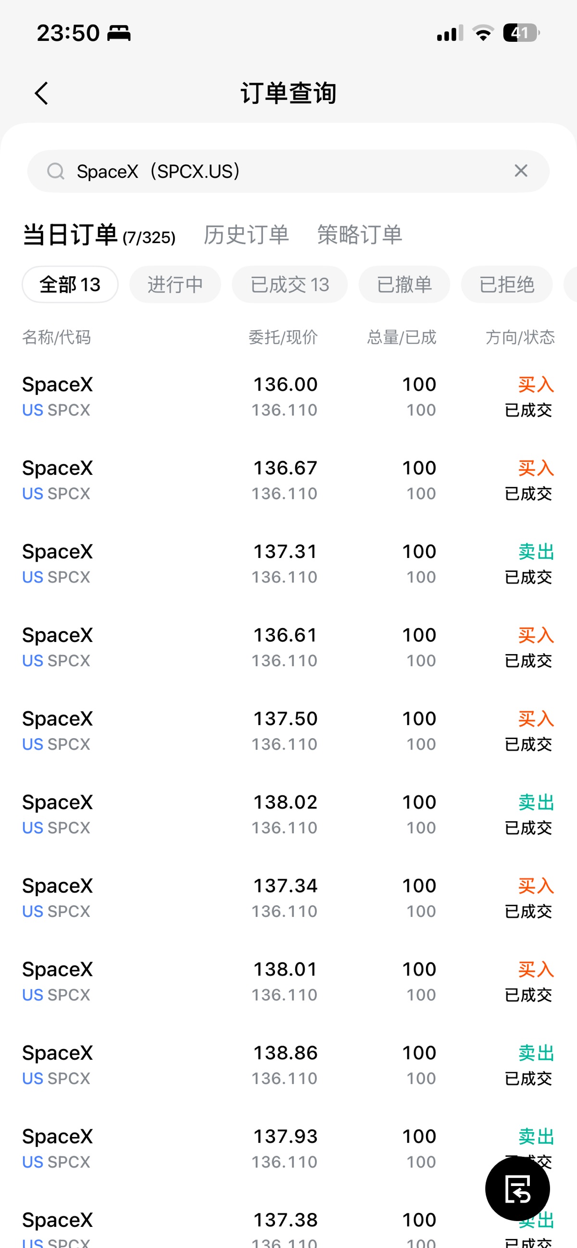Select the 进行中 filter chip
Screen dimensions: 577x1248
pos(175,284)
